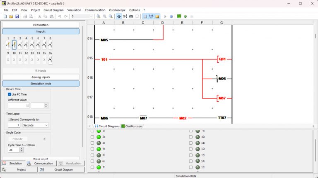Toggle input switch I1 contact icon
The width and height of the screenshot is (318, 178).
click(x=8, y=44)
